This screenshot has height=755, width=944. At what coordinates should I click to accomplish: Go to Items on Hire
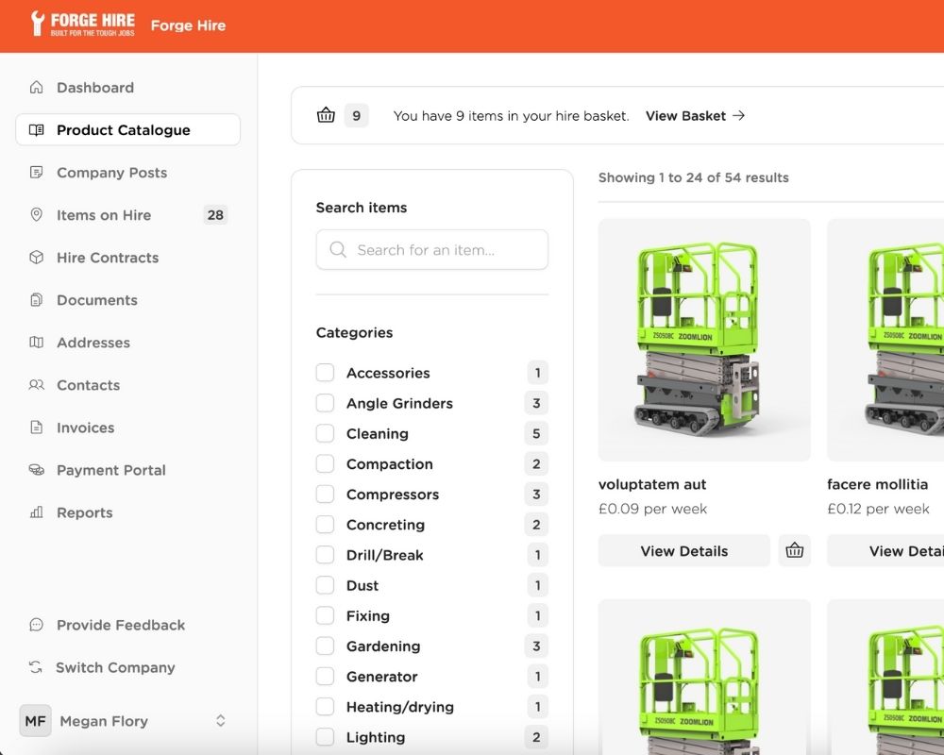tap(127, 215)
